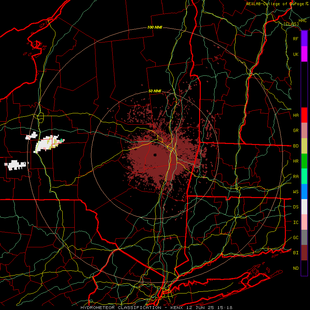Click the HA red legend swatch

[304, 115]
